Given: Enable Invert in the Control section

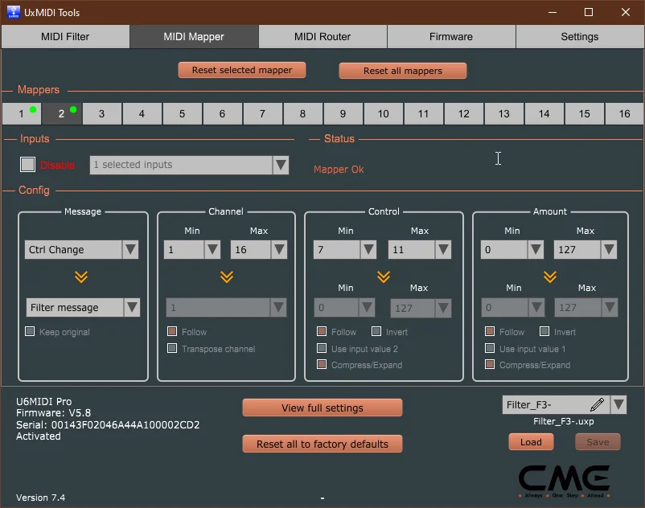Looking at the screenshot, I should tap(376, 331).
